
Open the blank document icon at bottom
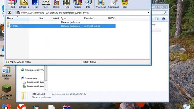click(x=52, y=107)
